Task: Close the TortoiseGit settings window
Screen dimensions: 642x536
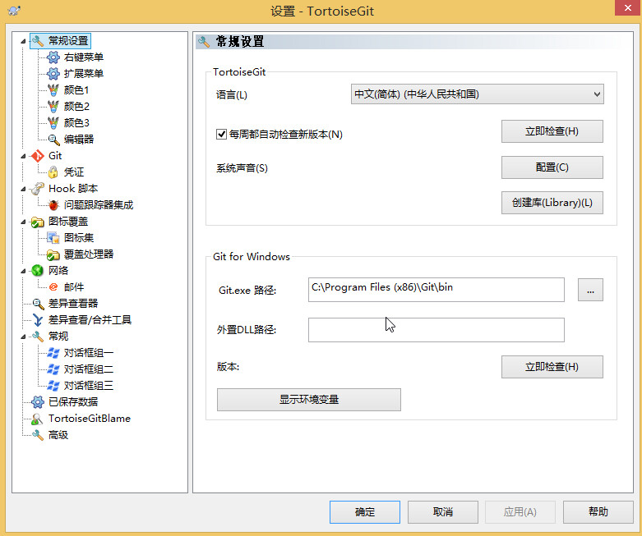Action: (628, 7)
